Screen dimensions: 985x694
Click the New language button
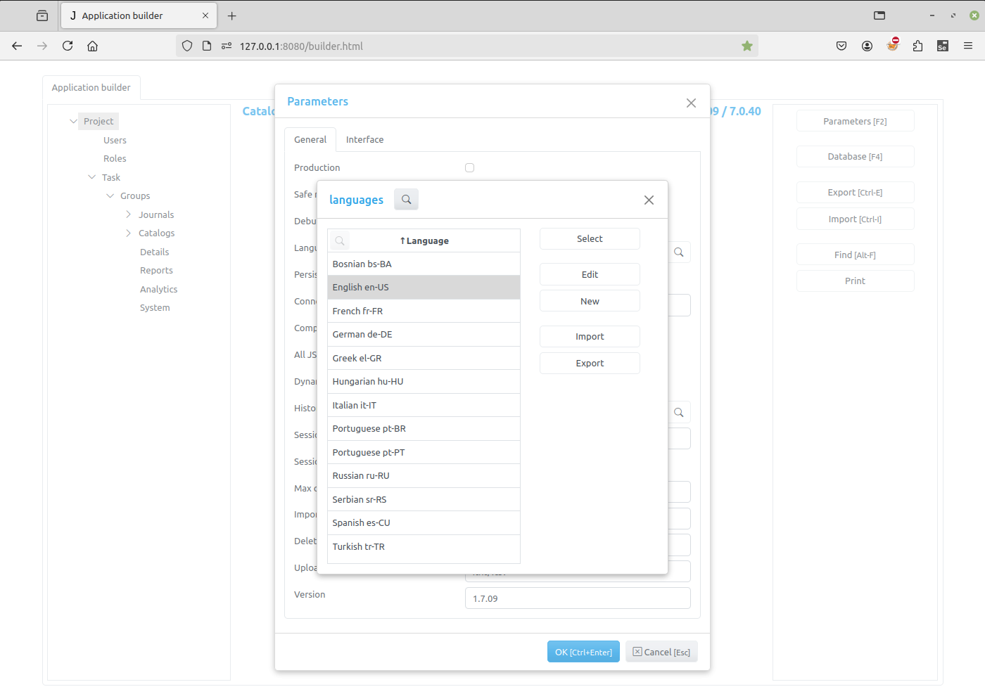click(x=590, y=301)
